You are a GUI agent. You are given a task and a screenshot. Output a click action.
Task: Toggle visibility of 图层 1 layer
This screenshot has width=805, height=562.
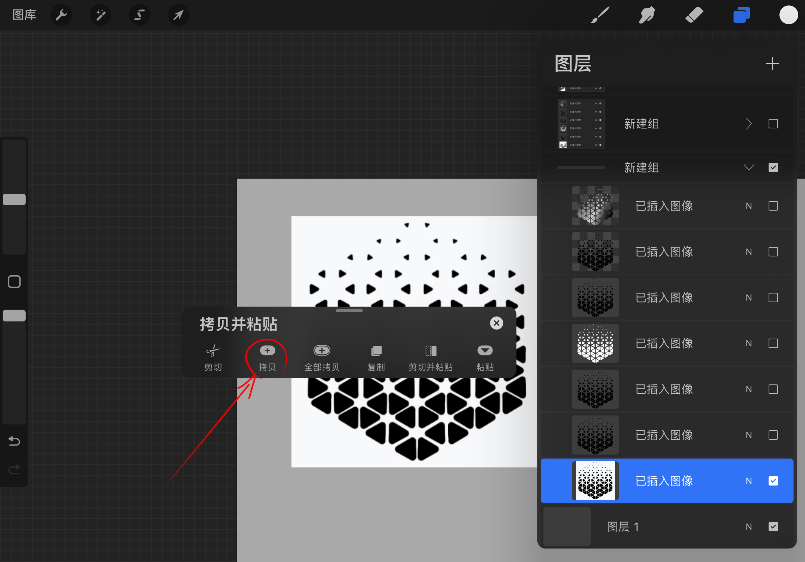tap(774, 526)
